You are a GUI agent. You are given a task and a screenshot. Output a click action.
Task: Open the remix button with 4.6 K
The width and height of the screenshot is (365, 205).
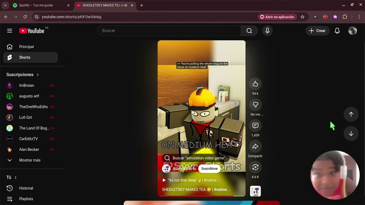(255, 167)
